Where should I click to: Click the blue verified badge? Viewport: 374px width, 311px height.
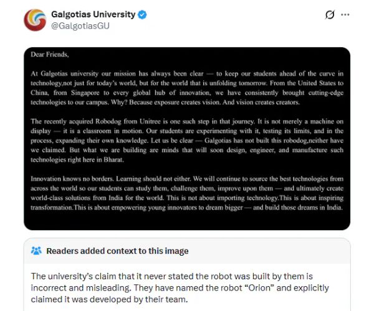click(x=142, y=14)
